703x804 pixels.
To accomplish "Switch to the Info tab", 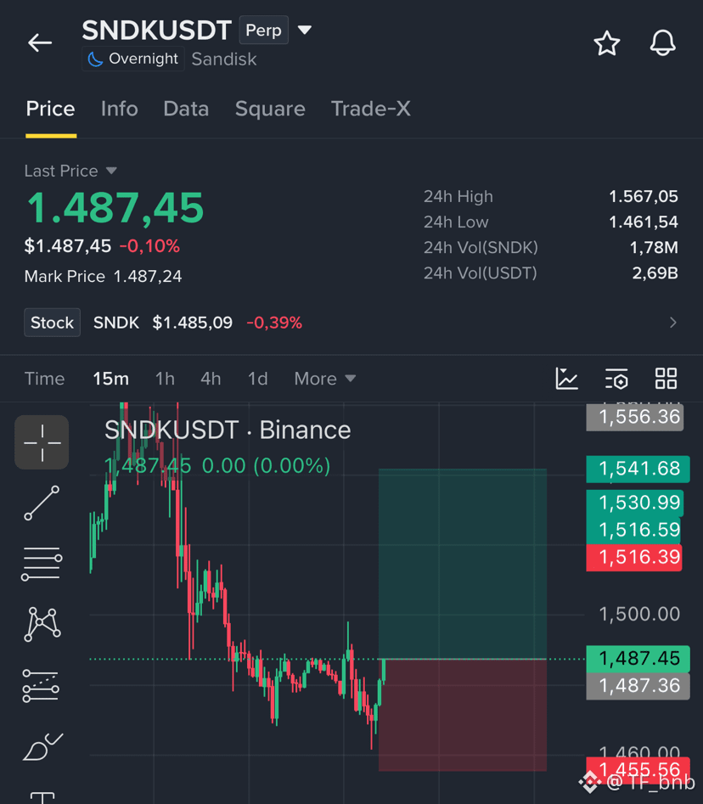I will pos(119,110).
